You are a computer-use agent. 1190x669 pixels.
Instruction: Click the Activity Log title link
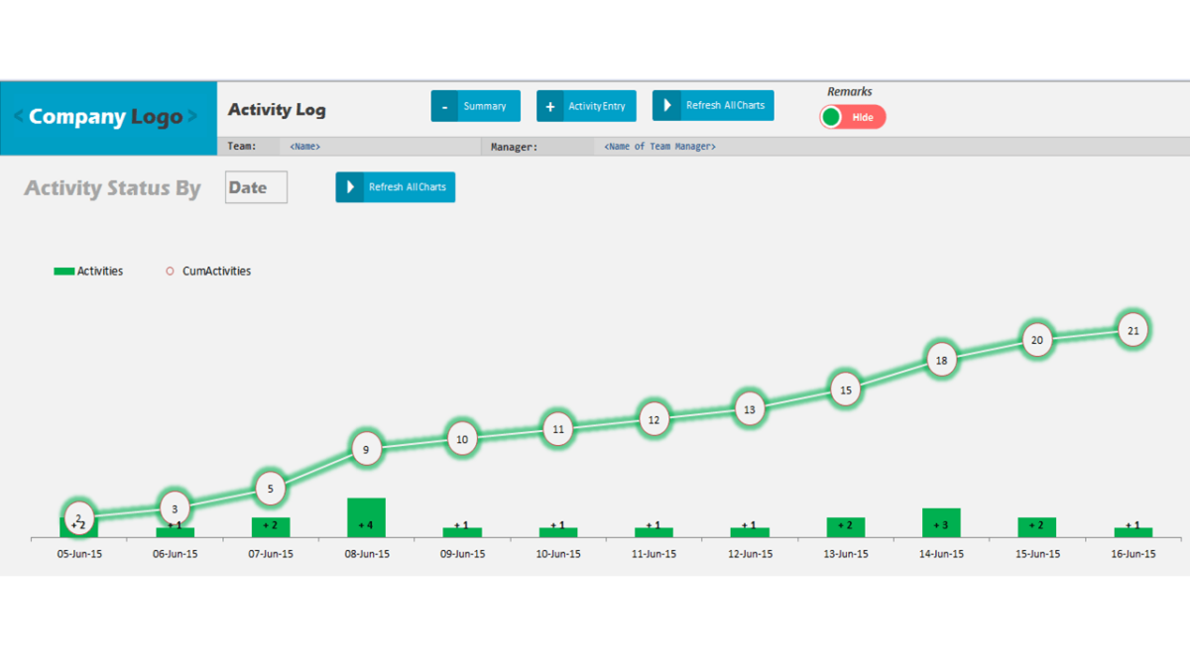click(277, 110)
